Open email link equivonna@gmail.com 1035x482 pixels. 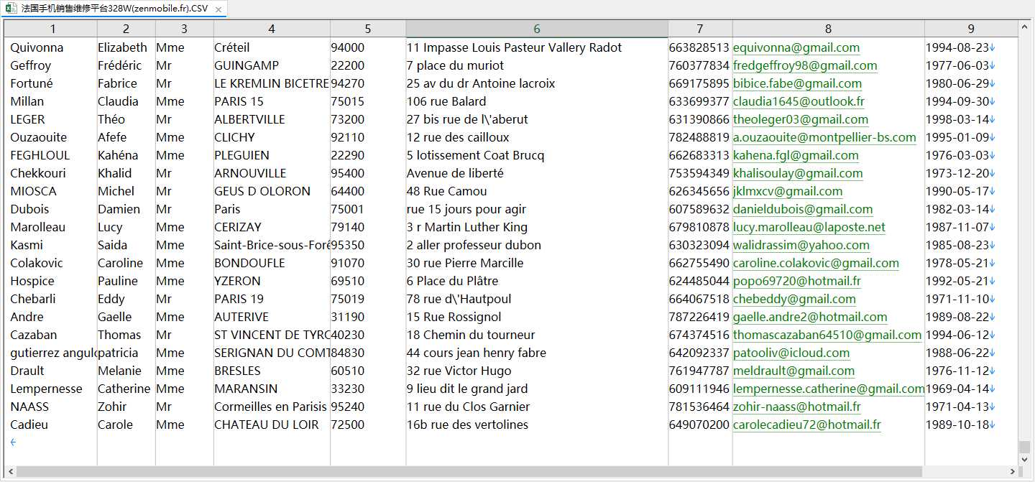pyautogui.click(x=796, y=47)
